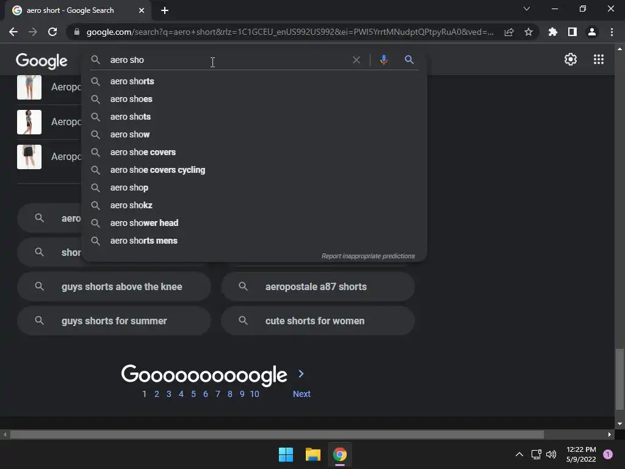Share this page icon in address bar
Image resolution: width=625 pixels, height=469 pixels.
(x=509, y=32)
